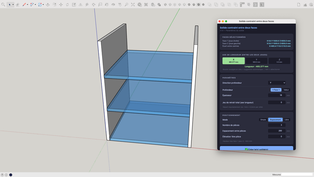Choose the Y length axis
Image resolution: width=314 pixels, height=177 pixels.
click(256, 61)
